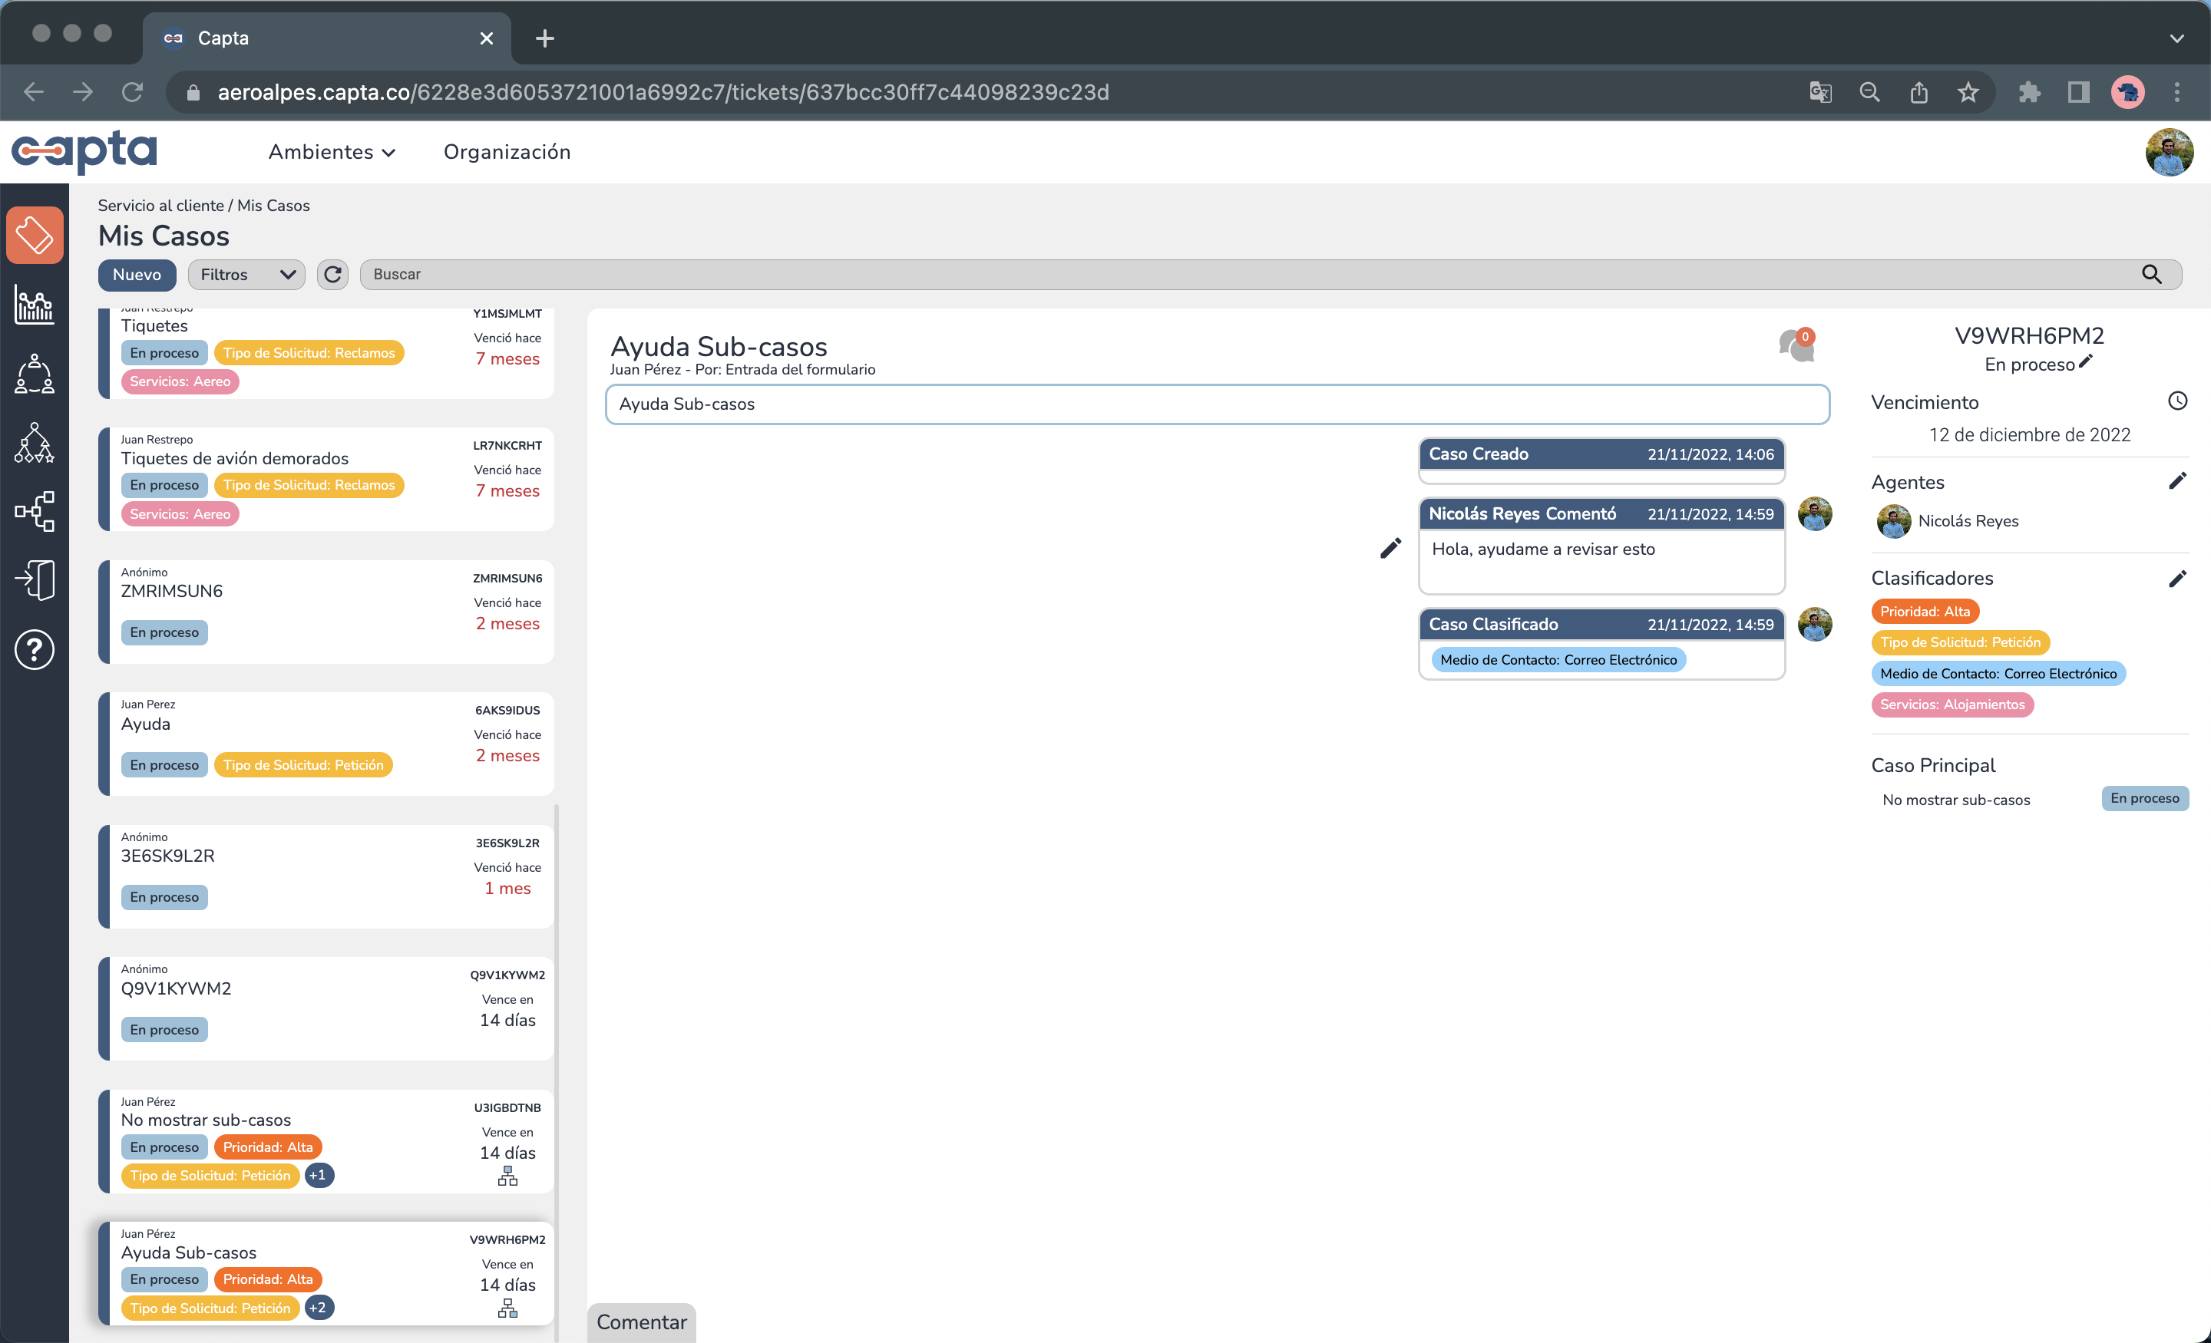Open the Tiquetes de avión demorados case
The width and height of the screenshot is (2211, 1343).
[x=235, y=458]
